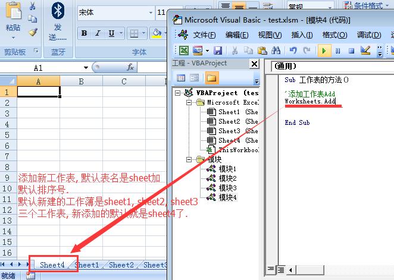Select 模块1 in the project tree
Image resolution: width=394 pixels, height=280 pixels.
point(221,169)
